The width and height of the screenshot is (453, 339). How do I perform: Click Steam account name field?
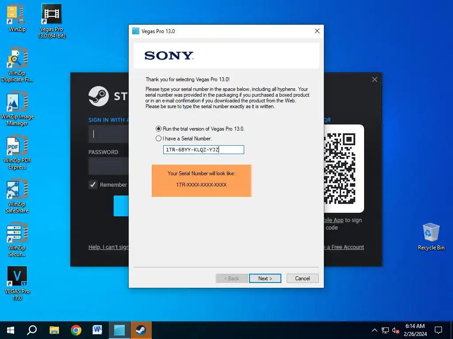pyautogui.click(x=109, y=134)
